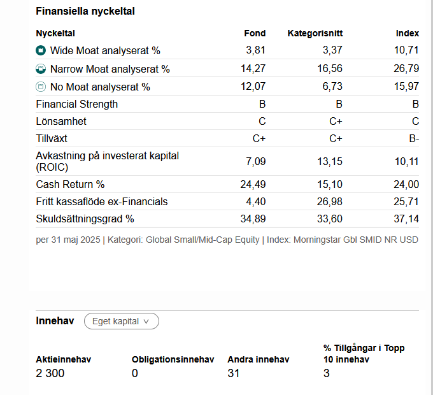Open the Eget kapital dropdown
The width and height of the screenshot is (433, 395).
(x=122, y=321)
